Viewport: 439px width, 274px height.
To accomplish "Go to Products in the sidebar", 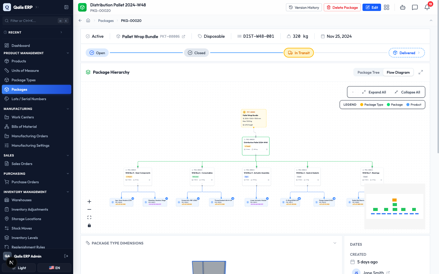I will (37, 61).
